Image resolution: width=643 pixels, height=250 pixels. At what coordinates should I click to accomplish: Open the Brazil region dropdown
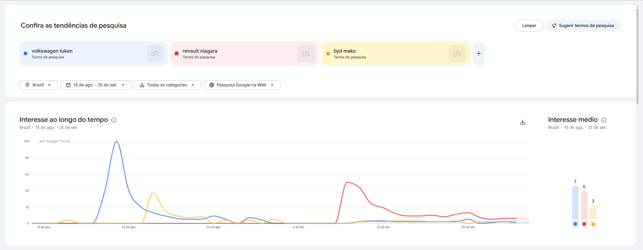pos(39,85)
